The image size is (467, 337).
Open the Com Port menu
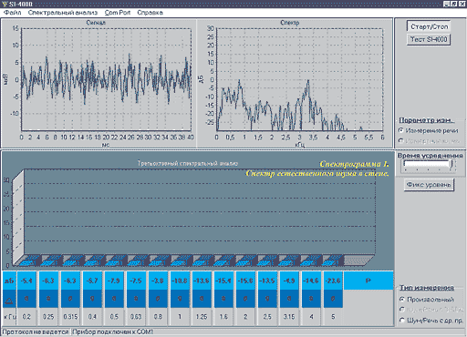[118, 13]
